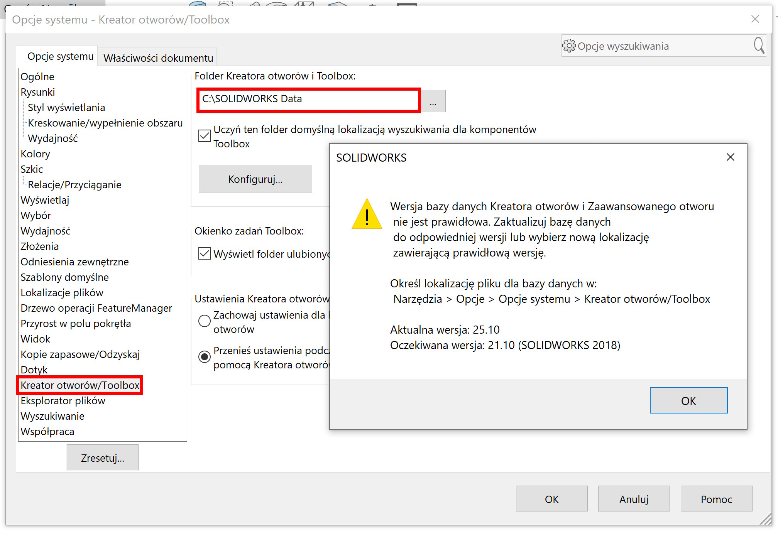Select Wyświetlaj in options tree

coord(45,200)
